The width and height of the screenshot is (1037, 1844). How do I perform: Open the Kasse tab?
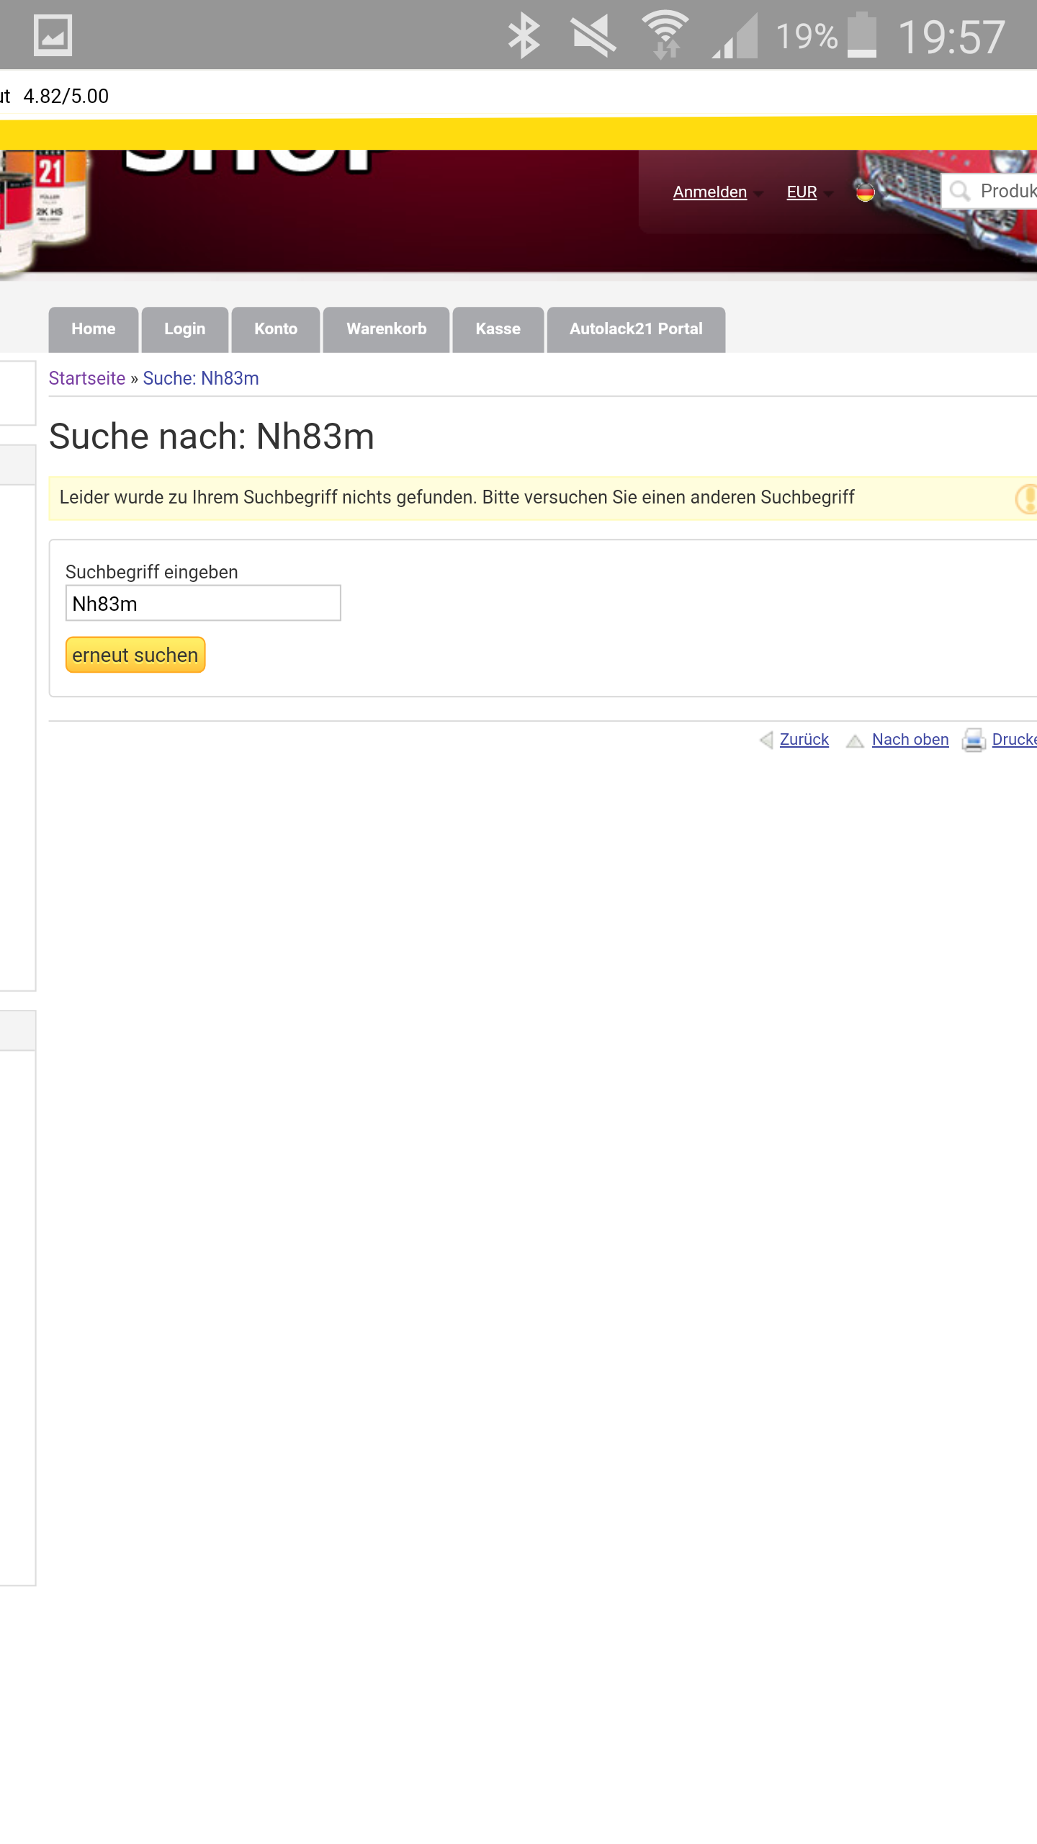pyautogui.click(x=498, y=329)
